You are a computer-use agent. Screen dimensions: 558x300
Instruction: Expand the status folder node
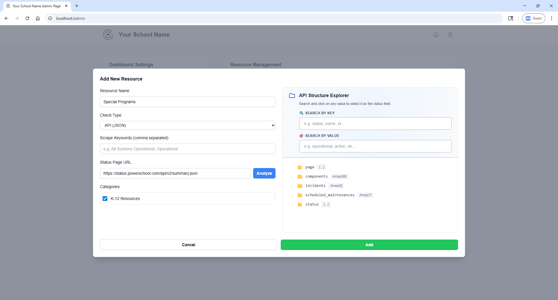coord(312,204)
